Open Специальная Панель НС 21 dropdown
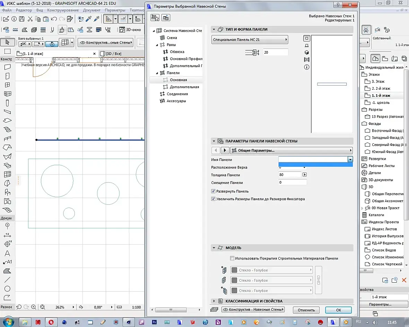Image resolution: width=409 pixels, height=327 pixels. tap(250, 40)
